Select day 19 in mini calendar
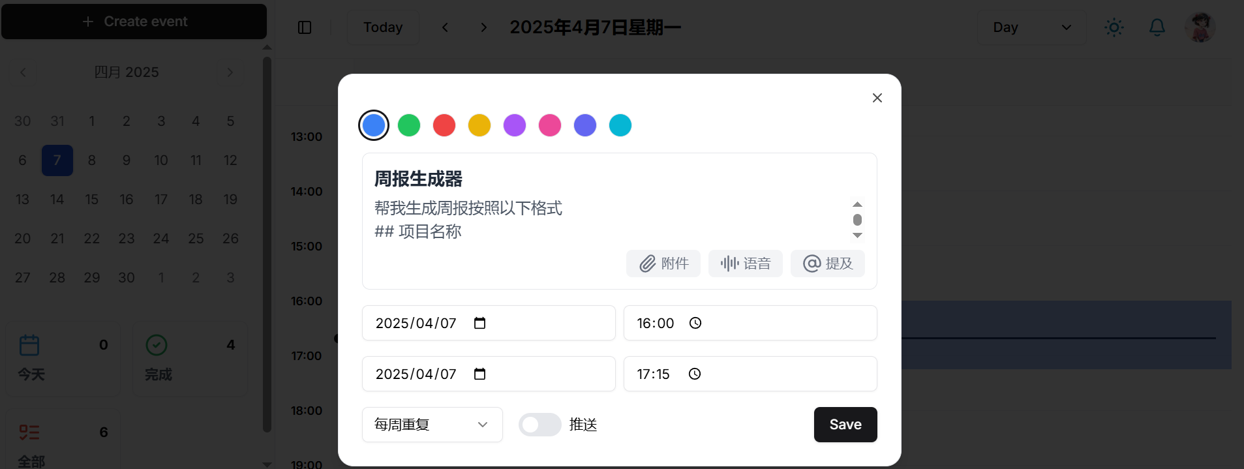 pyautogui.click(x=230, y=200)
